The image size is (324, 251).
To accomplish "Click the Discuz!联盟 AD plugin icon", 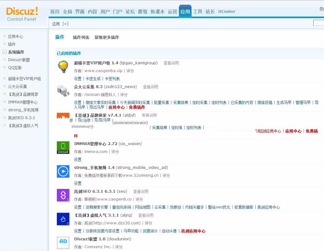I will (x=63, y=243).
